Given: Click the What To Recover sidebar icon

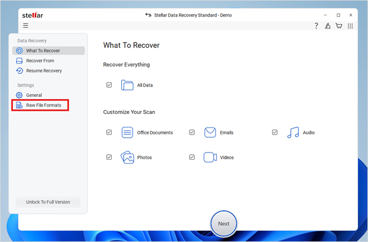Looking at the screenshot, I should 19,50.
